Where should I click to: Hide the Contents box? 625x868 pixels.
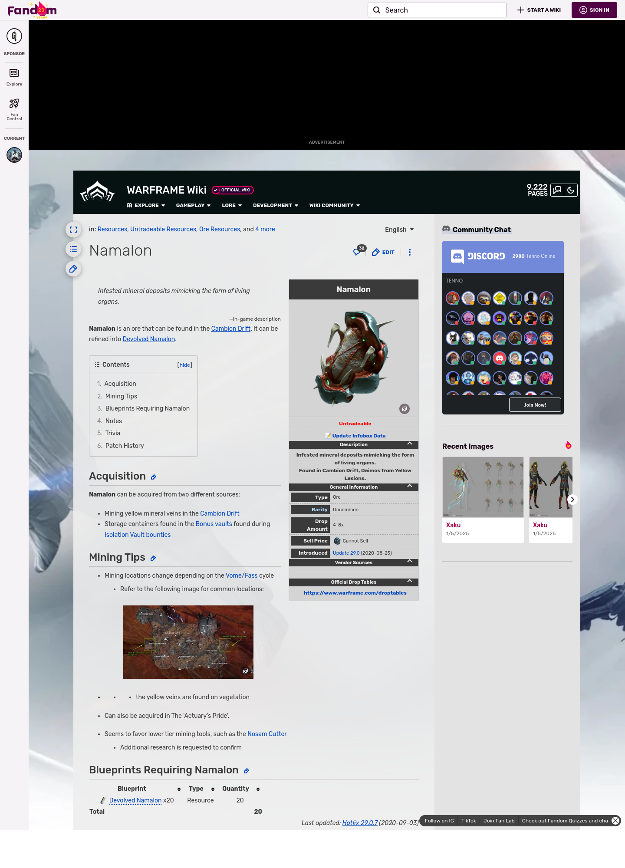[185, 365]
